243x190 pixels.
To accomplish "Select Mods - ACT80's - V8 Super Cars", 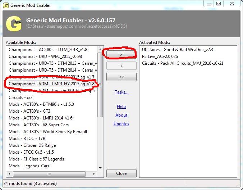I will 38,125.
